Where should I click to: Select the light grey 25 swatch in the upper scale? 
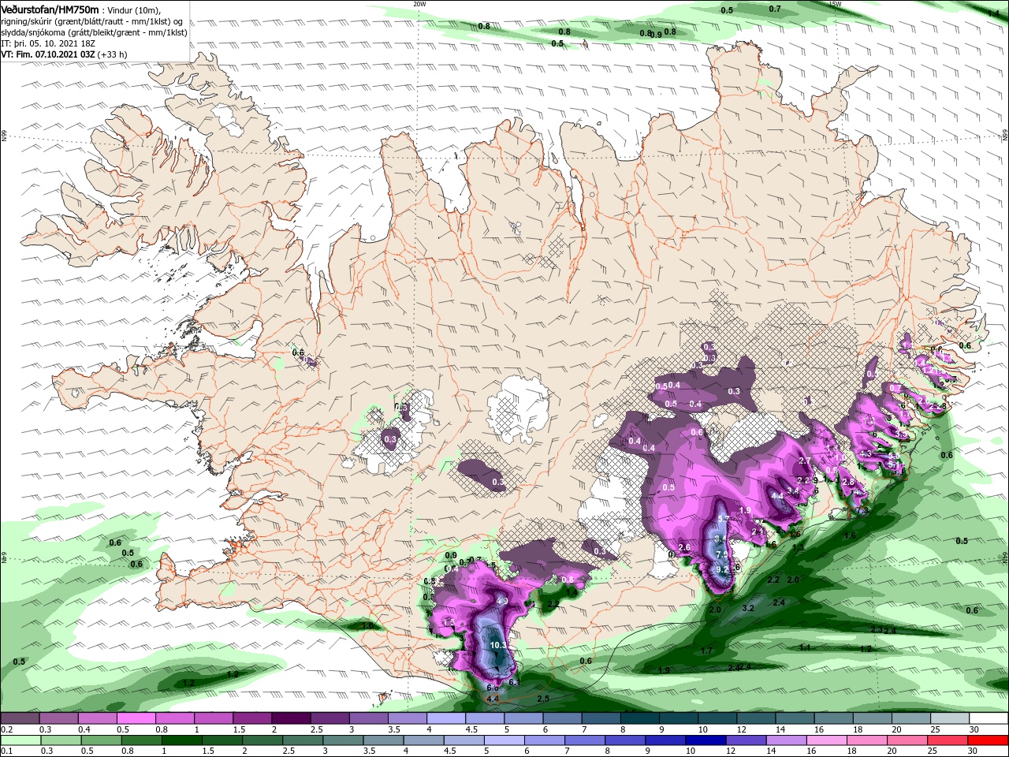950,719
